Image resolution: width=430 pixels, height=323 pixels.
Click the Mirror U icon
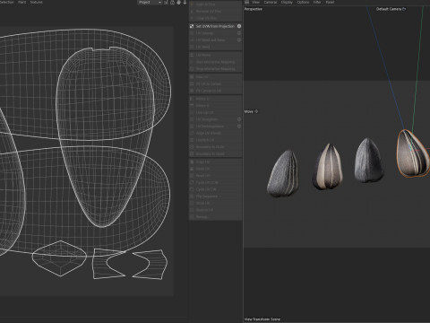192,99
